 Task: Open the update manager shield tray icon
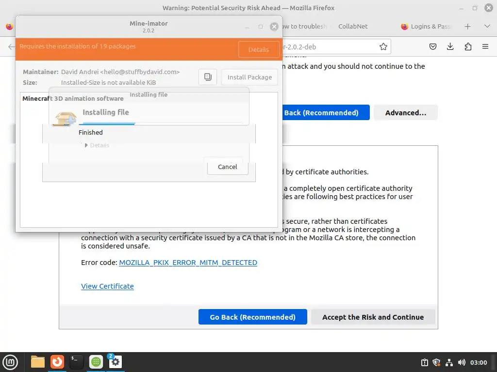click(x=436, y=362)
